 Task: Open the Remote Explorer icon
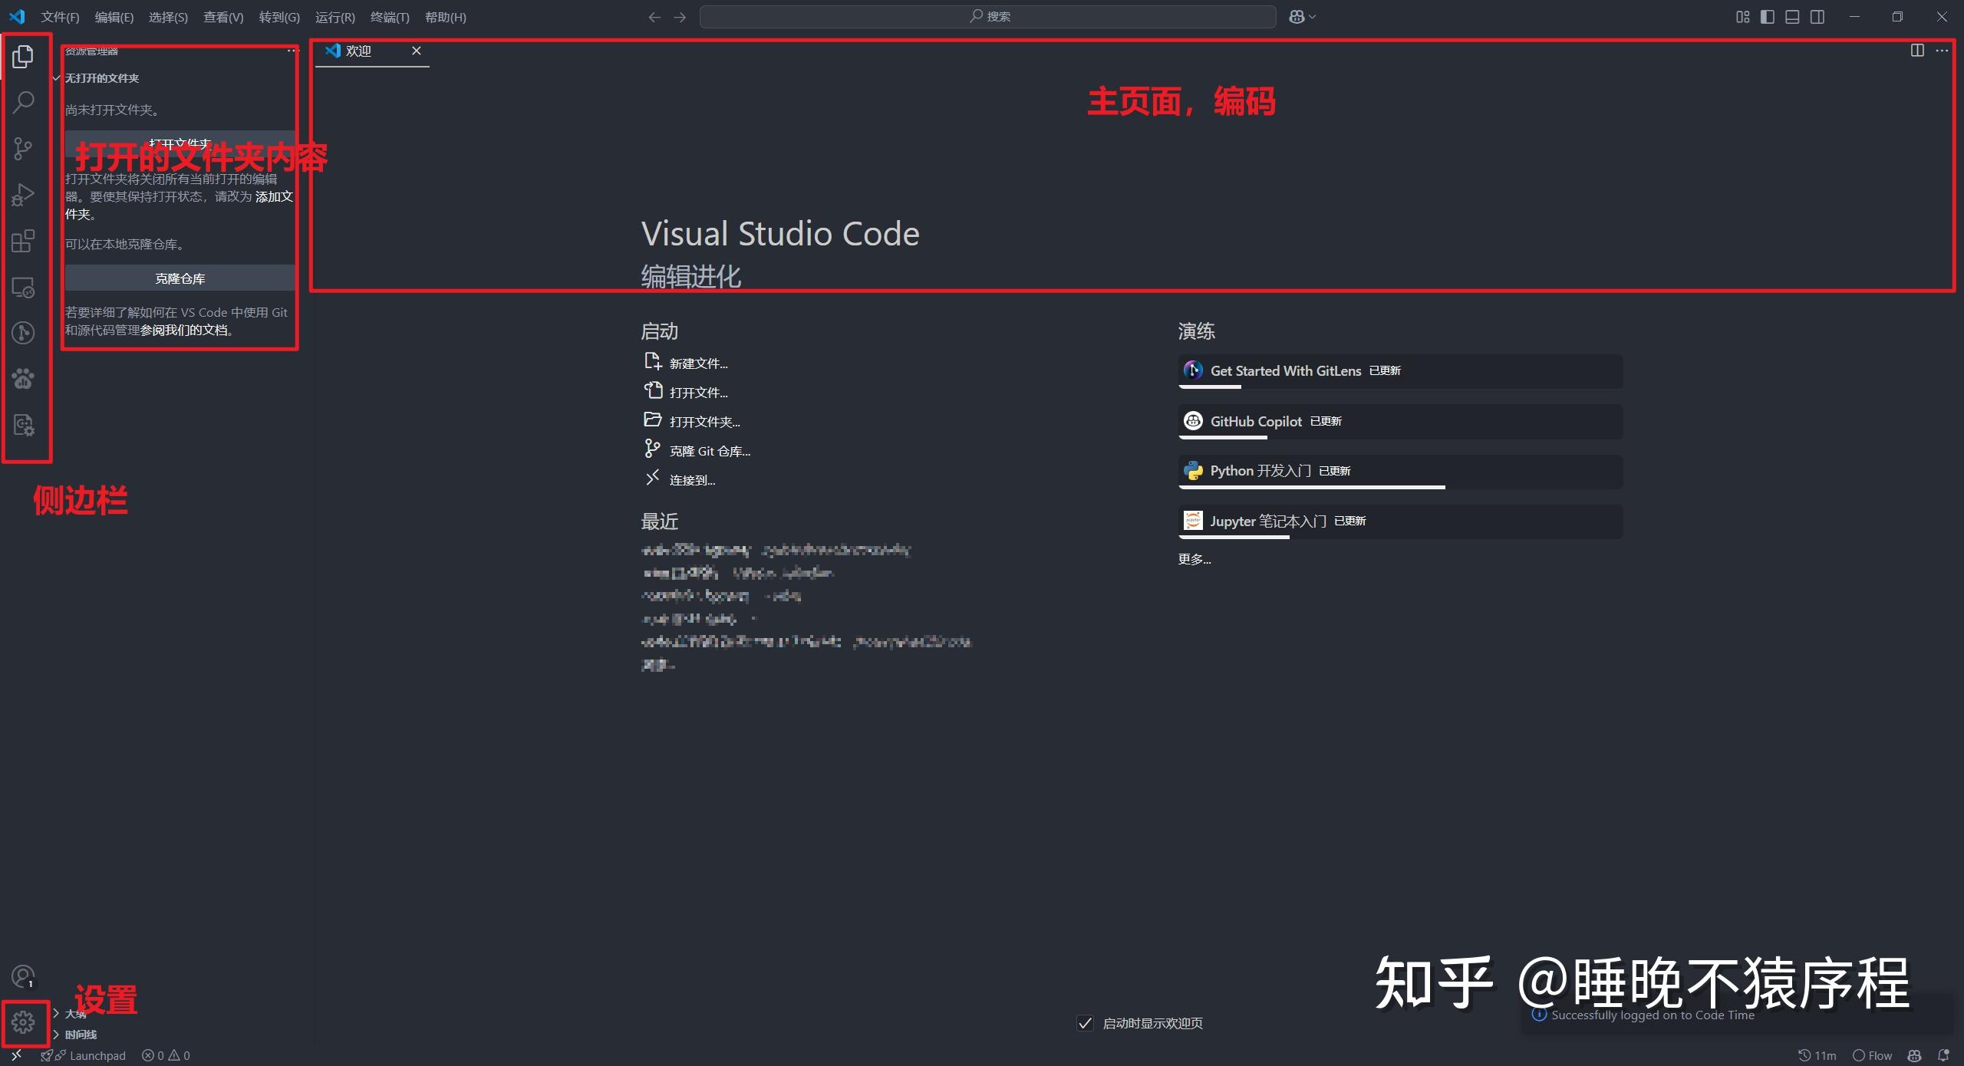23,286
